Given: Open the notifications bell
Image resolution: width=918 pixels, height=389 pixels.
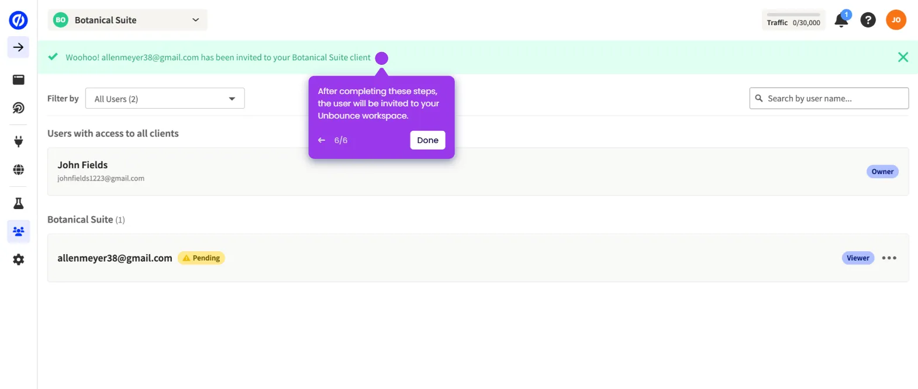Looking at the screenshot, I should 841,20.
